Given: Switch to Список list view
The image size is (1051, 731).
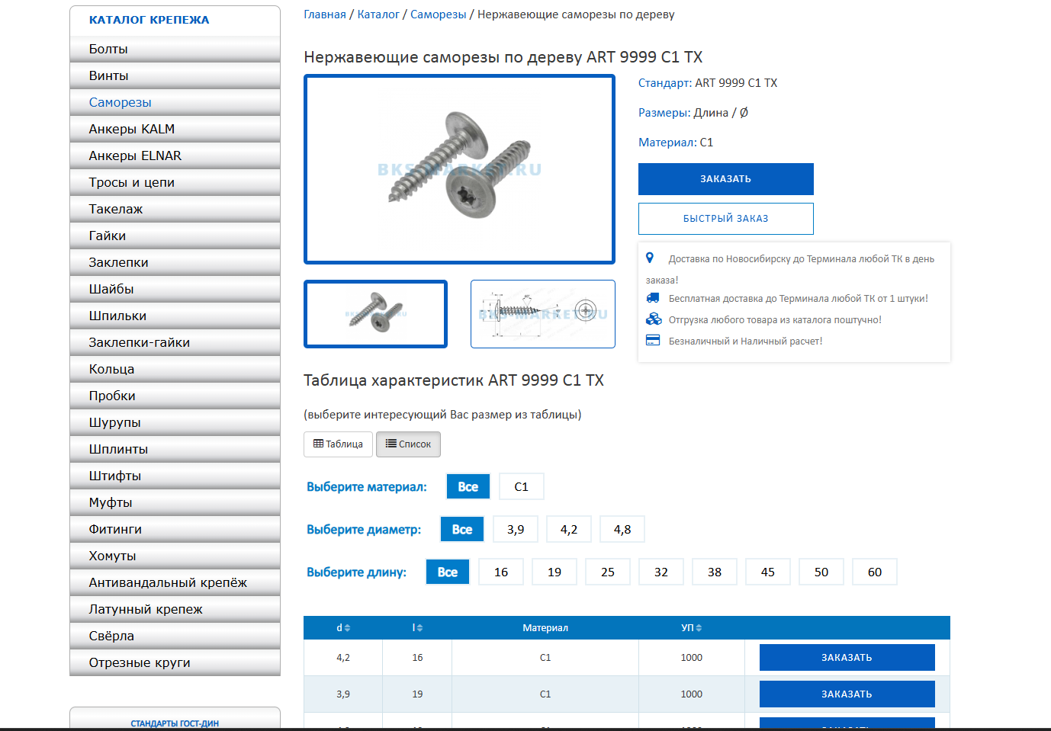Looking at the screenshot, I should click(x=408, y=444).
